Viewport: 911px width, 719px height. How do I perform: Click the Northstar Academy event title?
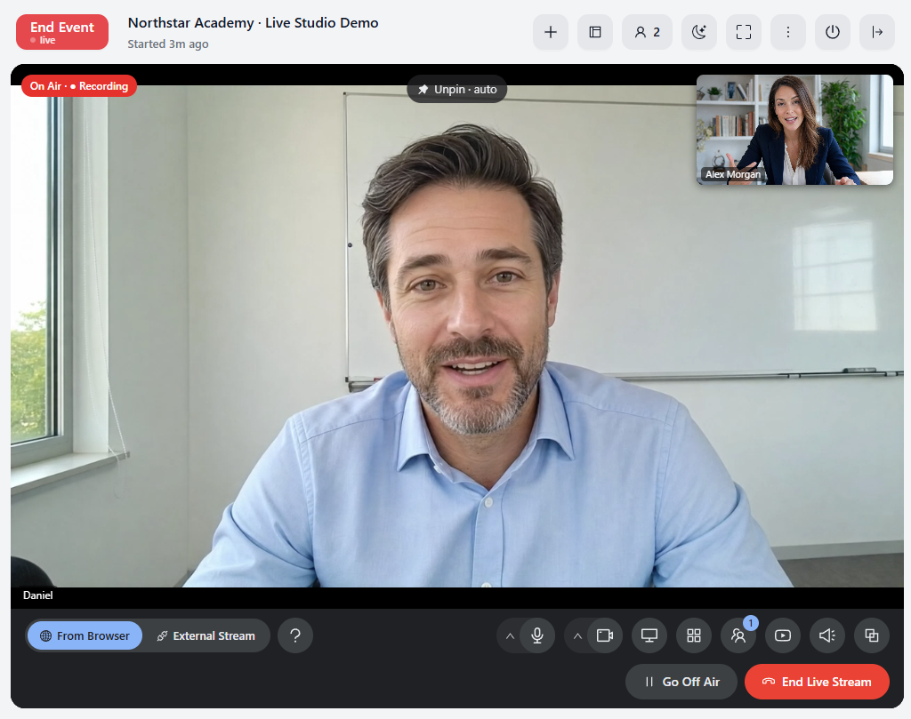click(253, 22)
